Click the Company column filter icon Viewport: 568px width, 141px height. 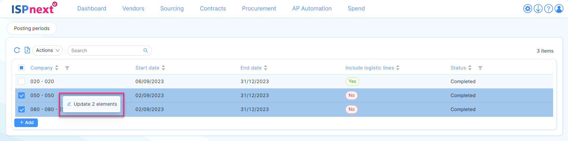[67, 68]
